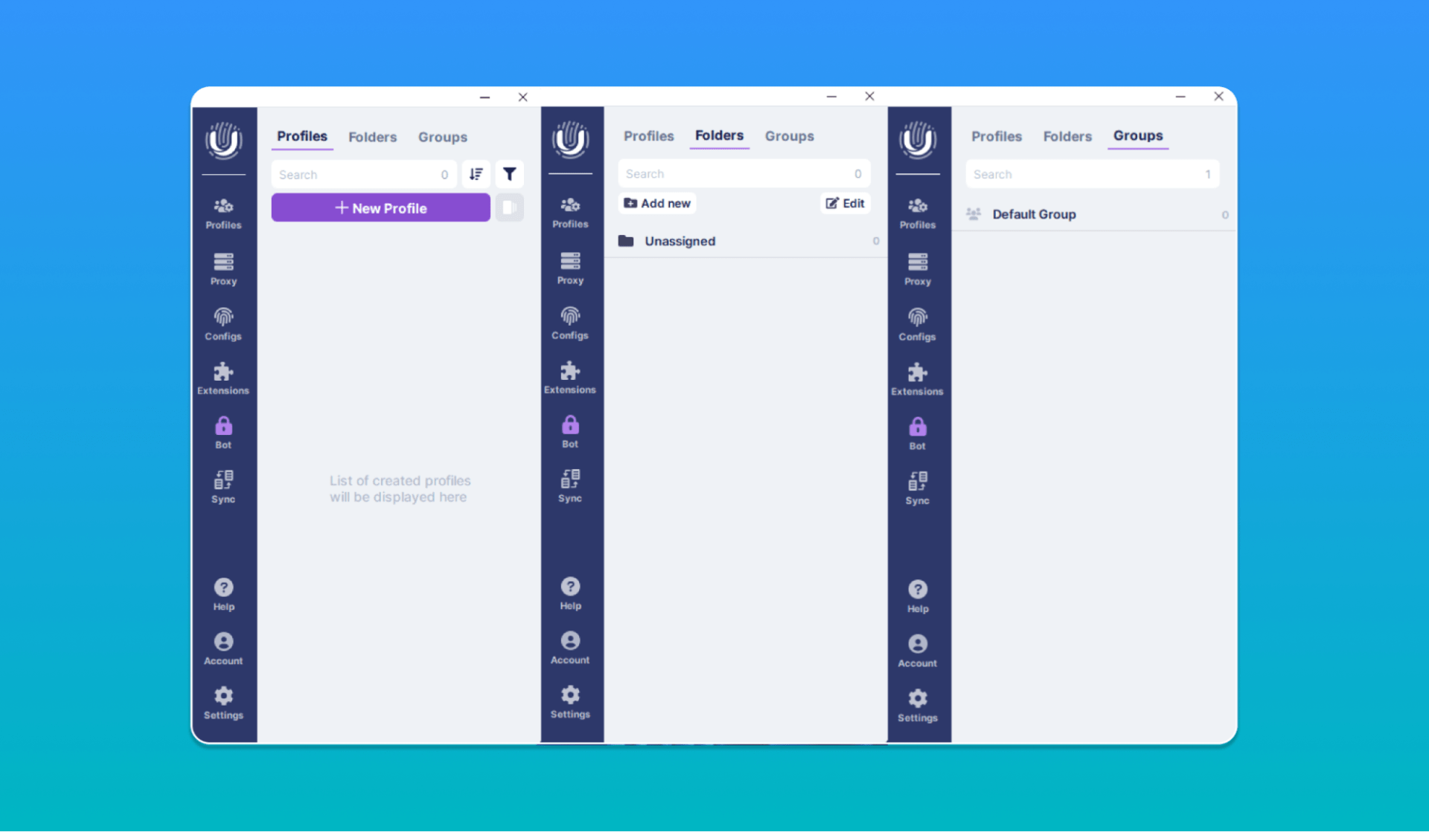Image resolution: width=1429 pixels, height=832 pixels.
Task: Click Add new folder button
Action: click(657, 204)
